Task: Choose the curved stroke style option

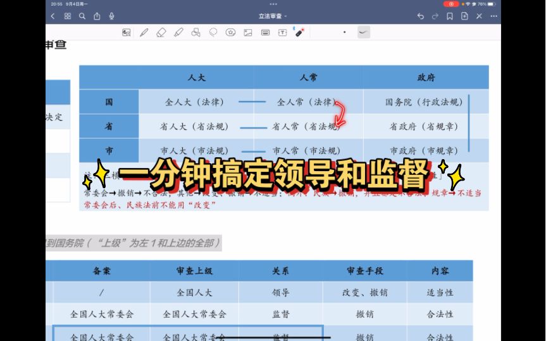Action: (x=364, y=32)
